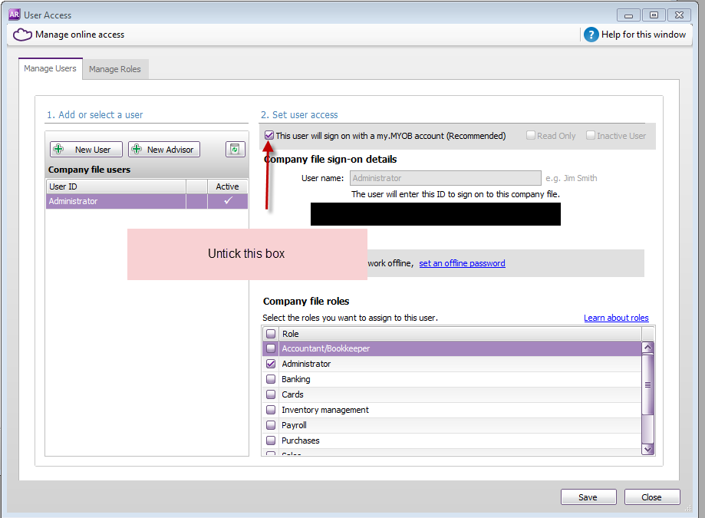Click the New User button label

(x=93, y=150)
